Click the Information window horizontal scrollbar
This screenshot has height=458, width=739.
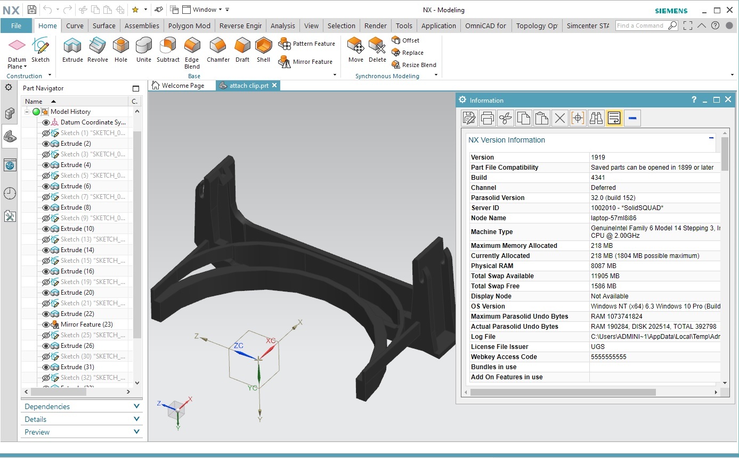pyautogui.click(x=563, y=392)
